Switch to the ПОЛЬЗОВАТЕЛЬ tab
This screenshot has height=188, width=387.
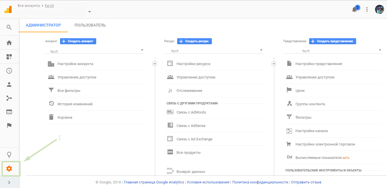[90, 25]
